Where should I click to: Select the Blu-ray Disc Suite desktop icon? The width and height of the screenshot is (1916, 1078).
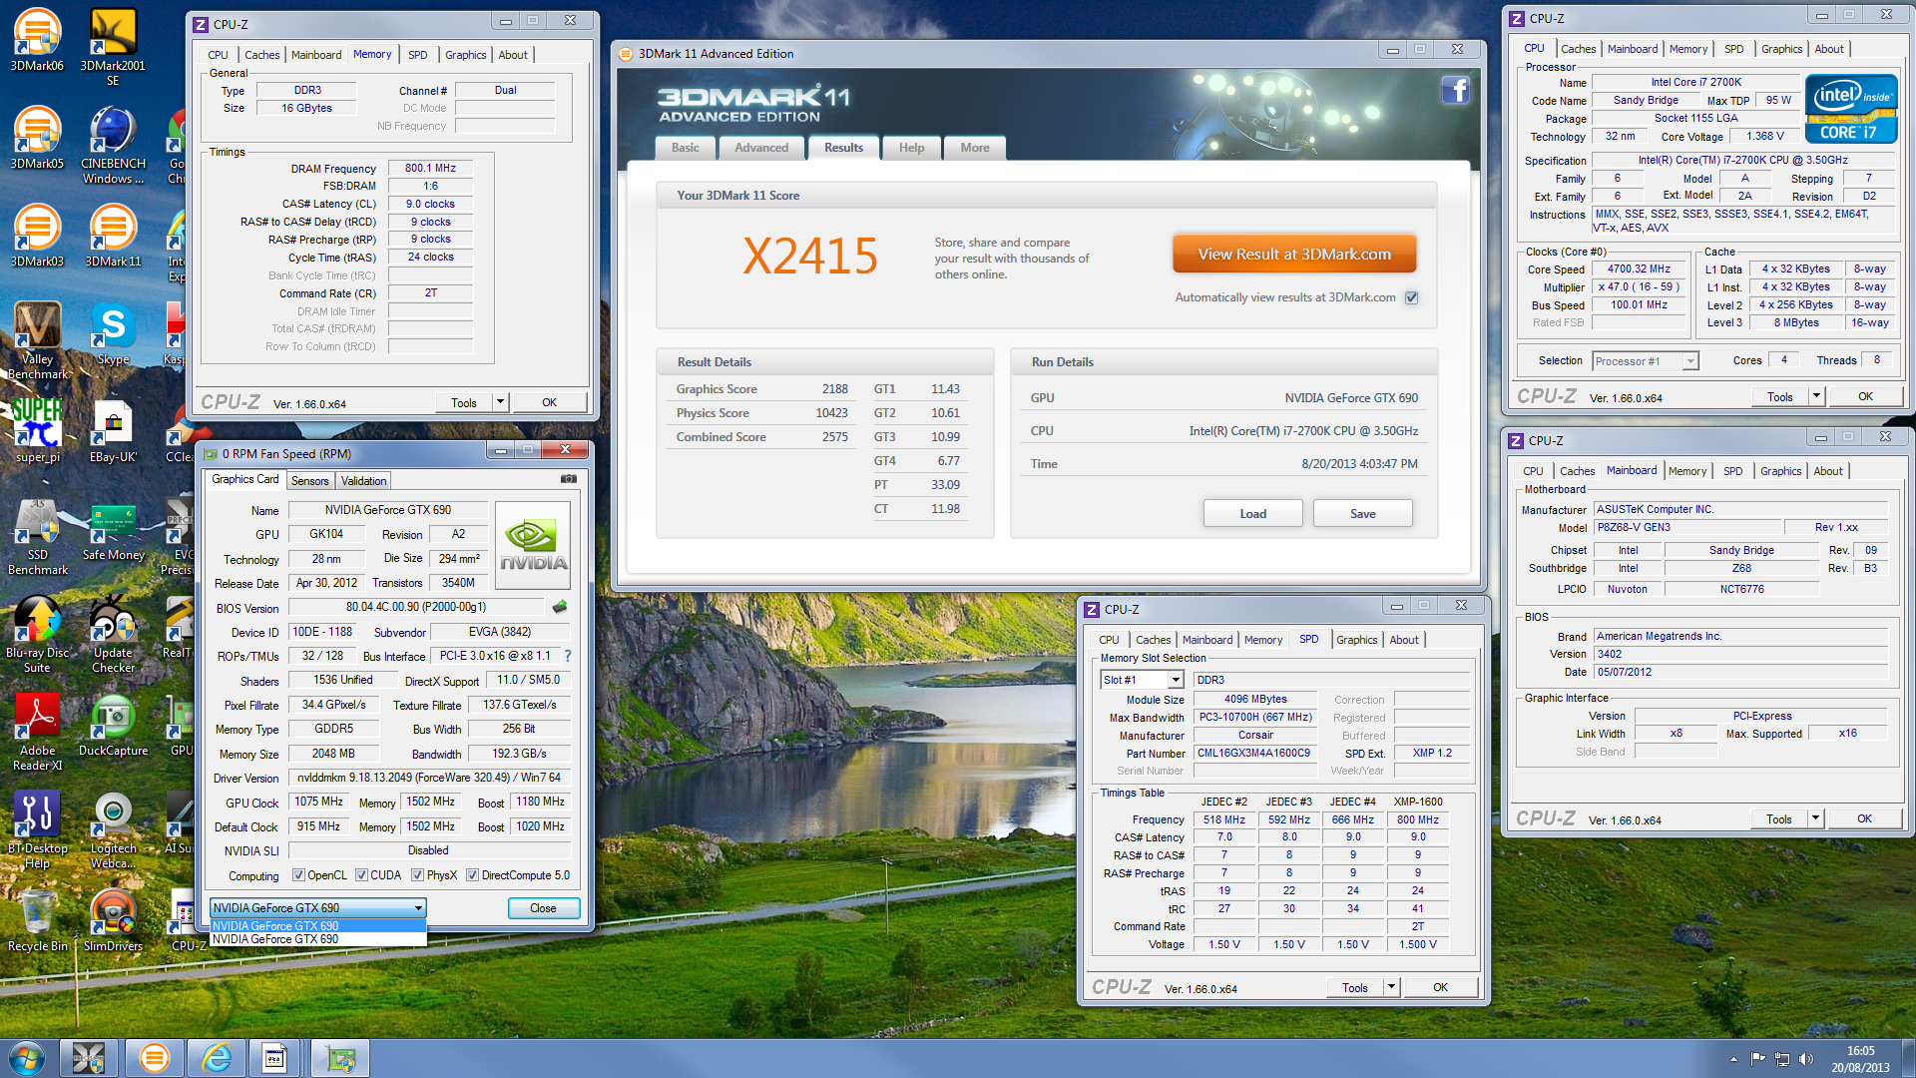click(37, 634)
